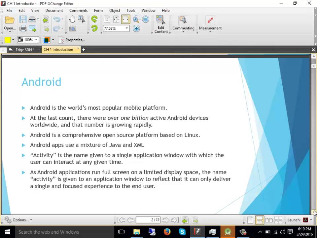
Task: Open Firefox from the taskbar
Action: pos(167,232)
